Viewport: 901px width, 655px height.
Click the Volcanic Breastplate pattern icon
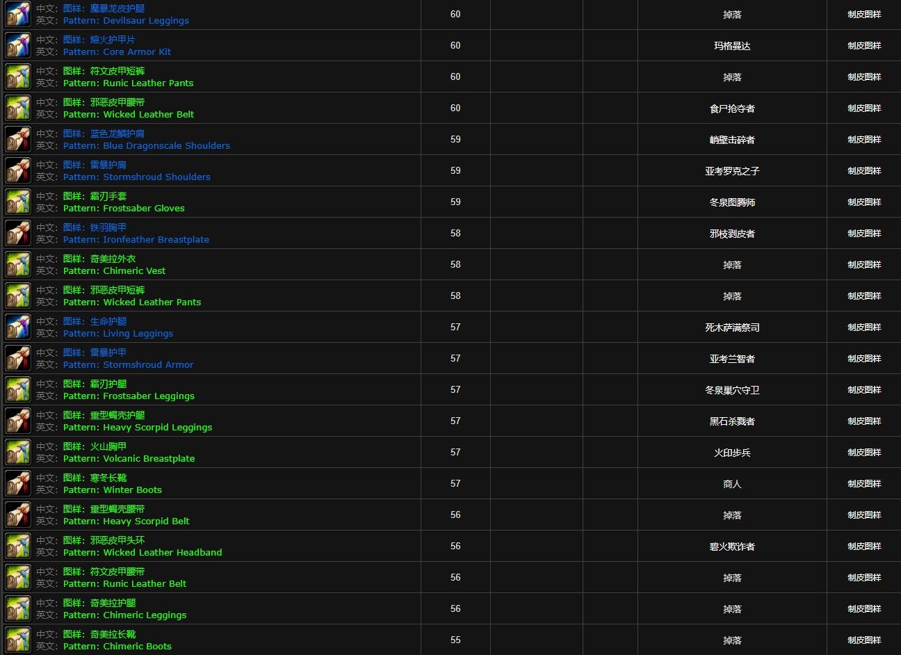[x=18, y=453]
